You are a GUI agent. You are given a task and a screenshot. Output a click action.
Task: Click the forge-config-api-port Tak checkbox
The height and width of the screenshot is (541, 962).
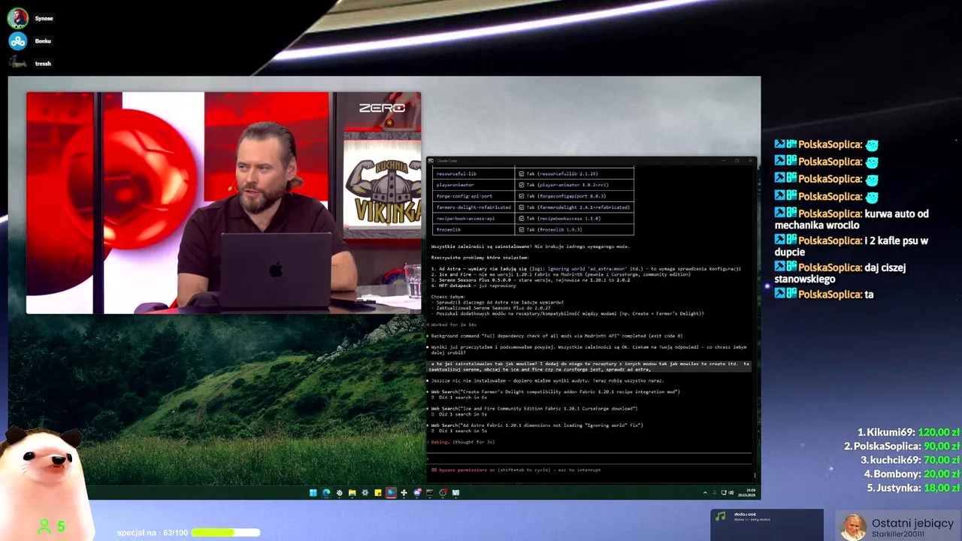[521, 196]
